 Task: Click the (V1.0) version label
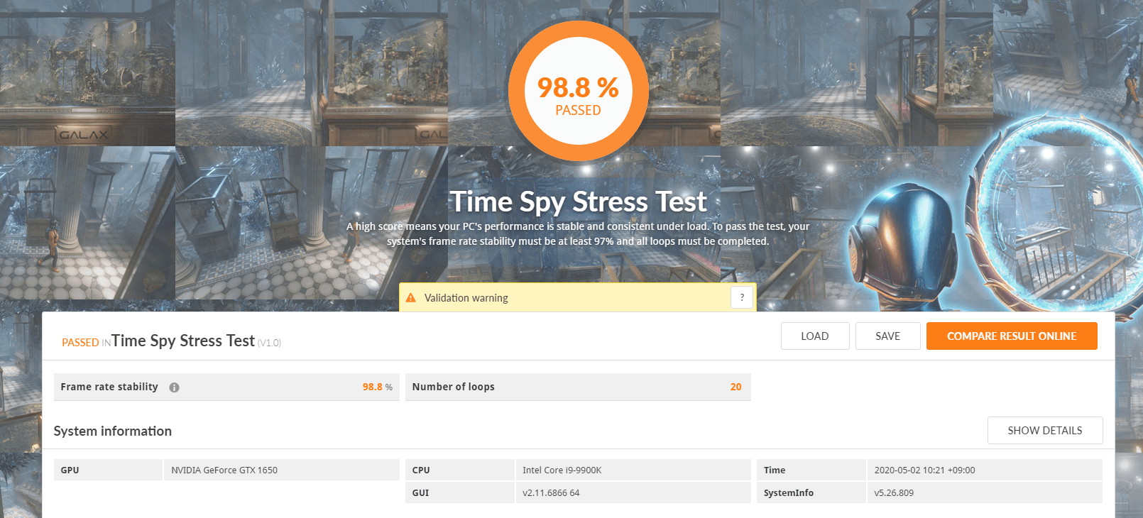point(269,343)
